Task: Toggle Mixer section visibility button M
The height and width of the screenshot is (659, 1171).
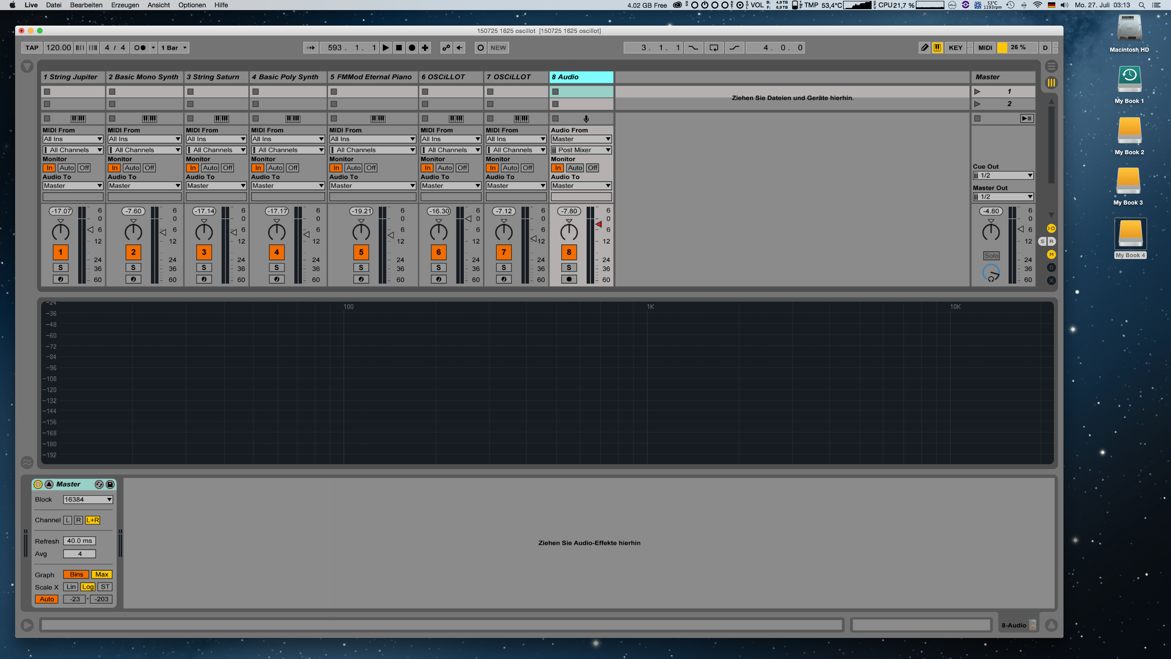Action: 1052,254
